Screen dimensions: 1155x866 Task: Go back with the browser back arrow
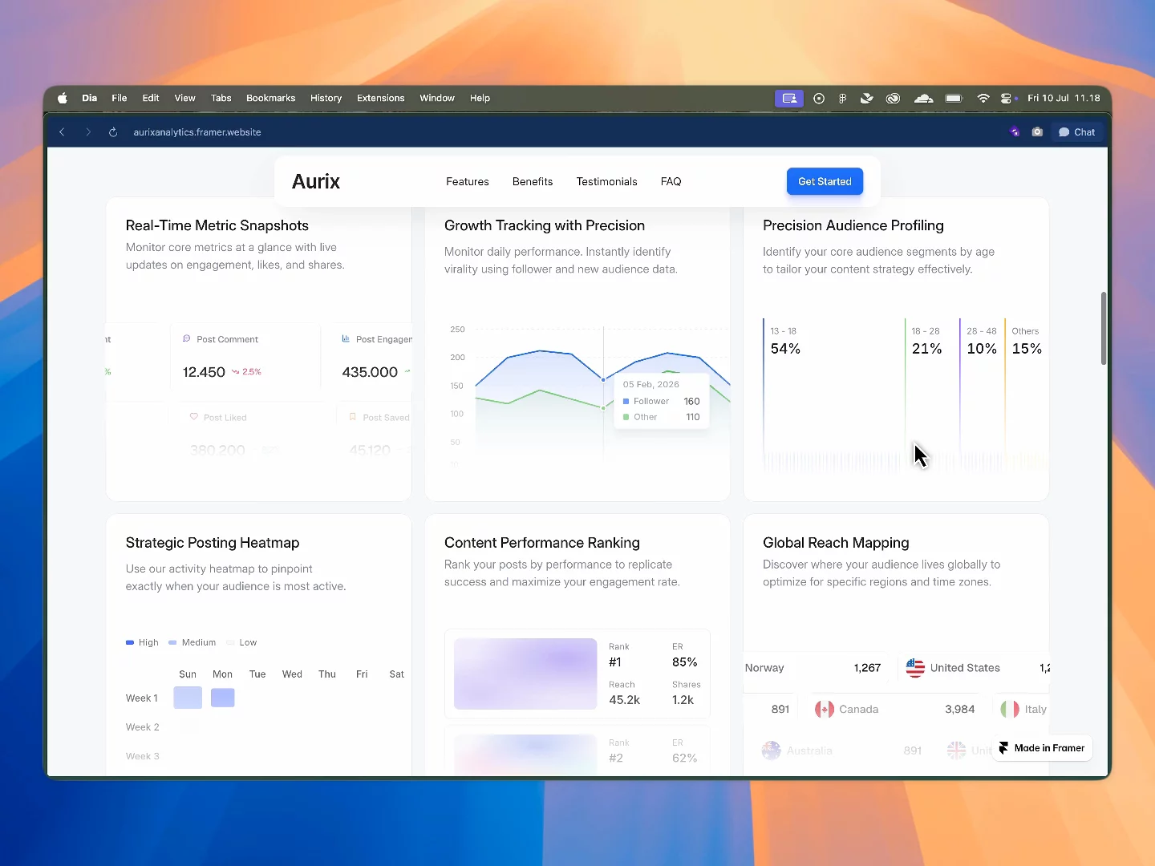[62, 132]
